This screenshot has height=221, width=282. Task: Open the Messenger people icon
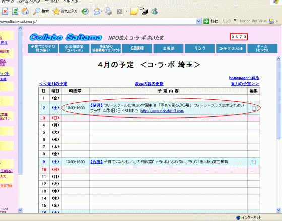click(154, 11)
